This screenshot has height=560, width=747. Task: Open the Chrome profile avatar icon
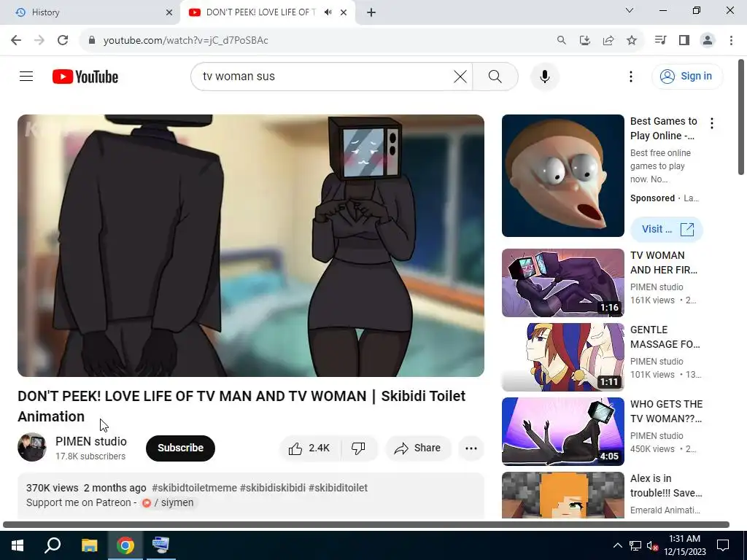pyautogui.click(x=708, y=40)
